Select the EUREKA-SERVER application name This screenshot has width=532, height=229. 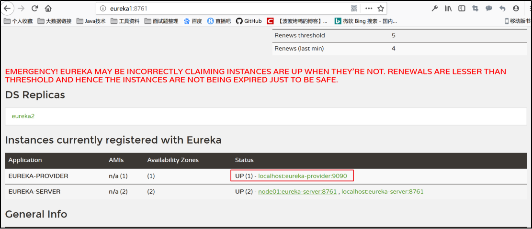pos(34,191)
